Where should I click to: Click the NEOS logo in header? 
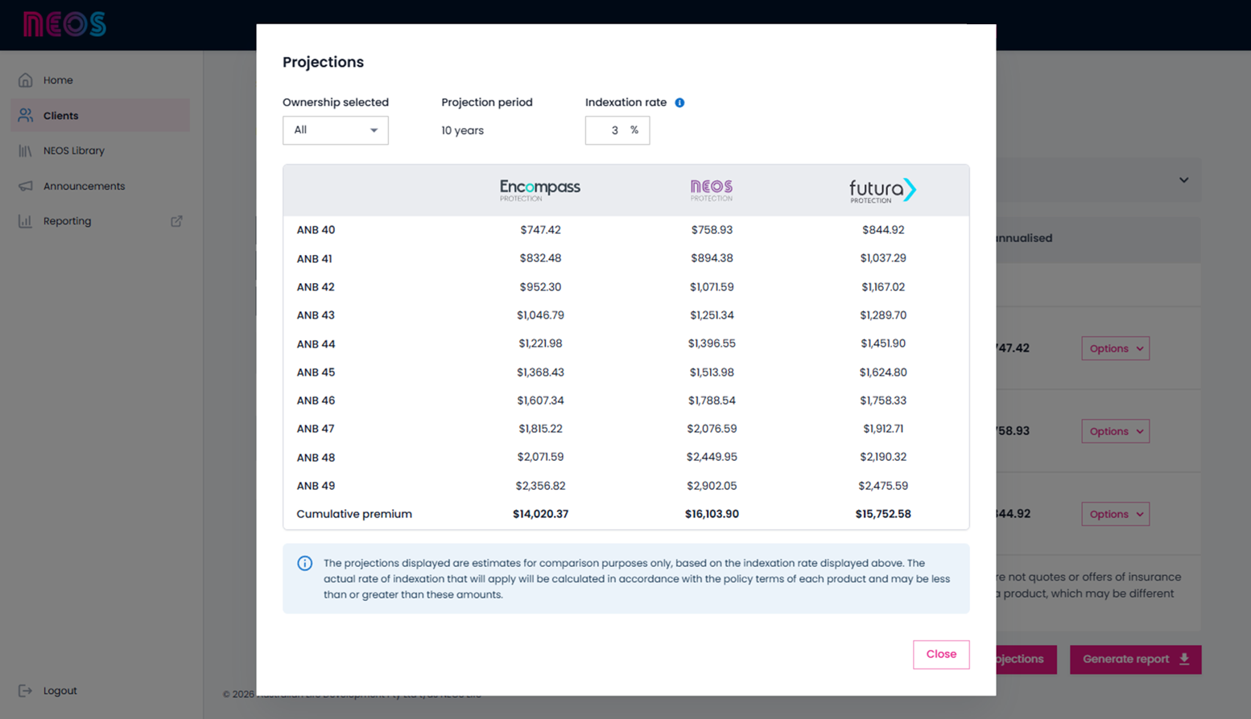(x=64, y=24)
